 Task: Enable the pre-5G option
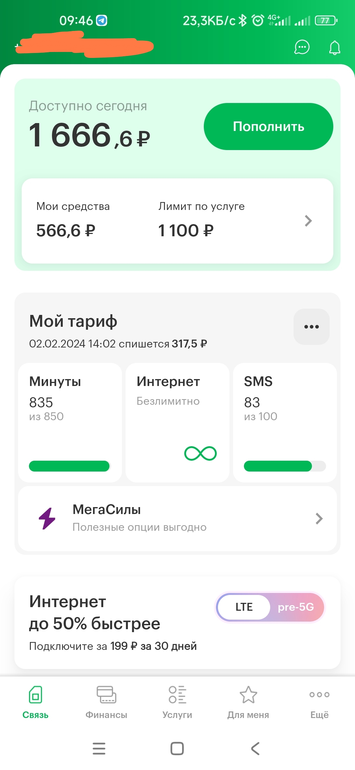click(296, 607)
